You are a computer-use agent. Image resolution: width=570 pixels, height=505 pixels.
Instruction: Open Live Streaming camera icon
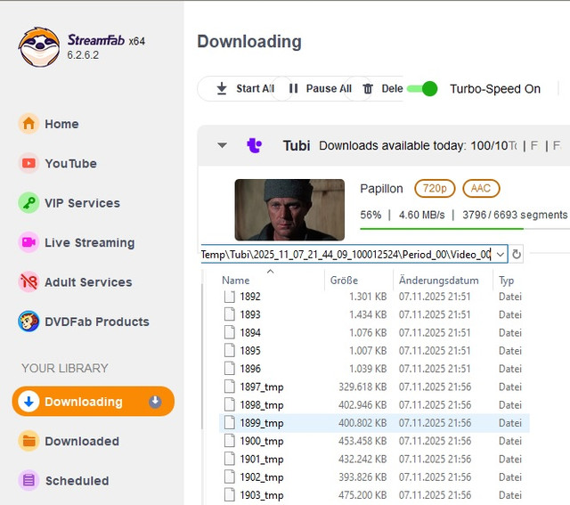[x=29, y=242]
